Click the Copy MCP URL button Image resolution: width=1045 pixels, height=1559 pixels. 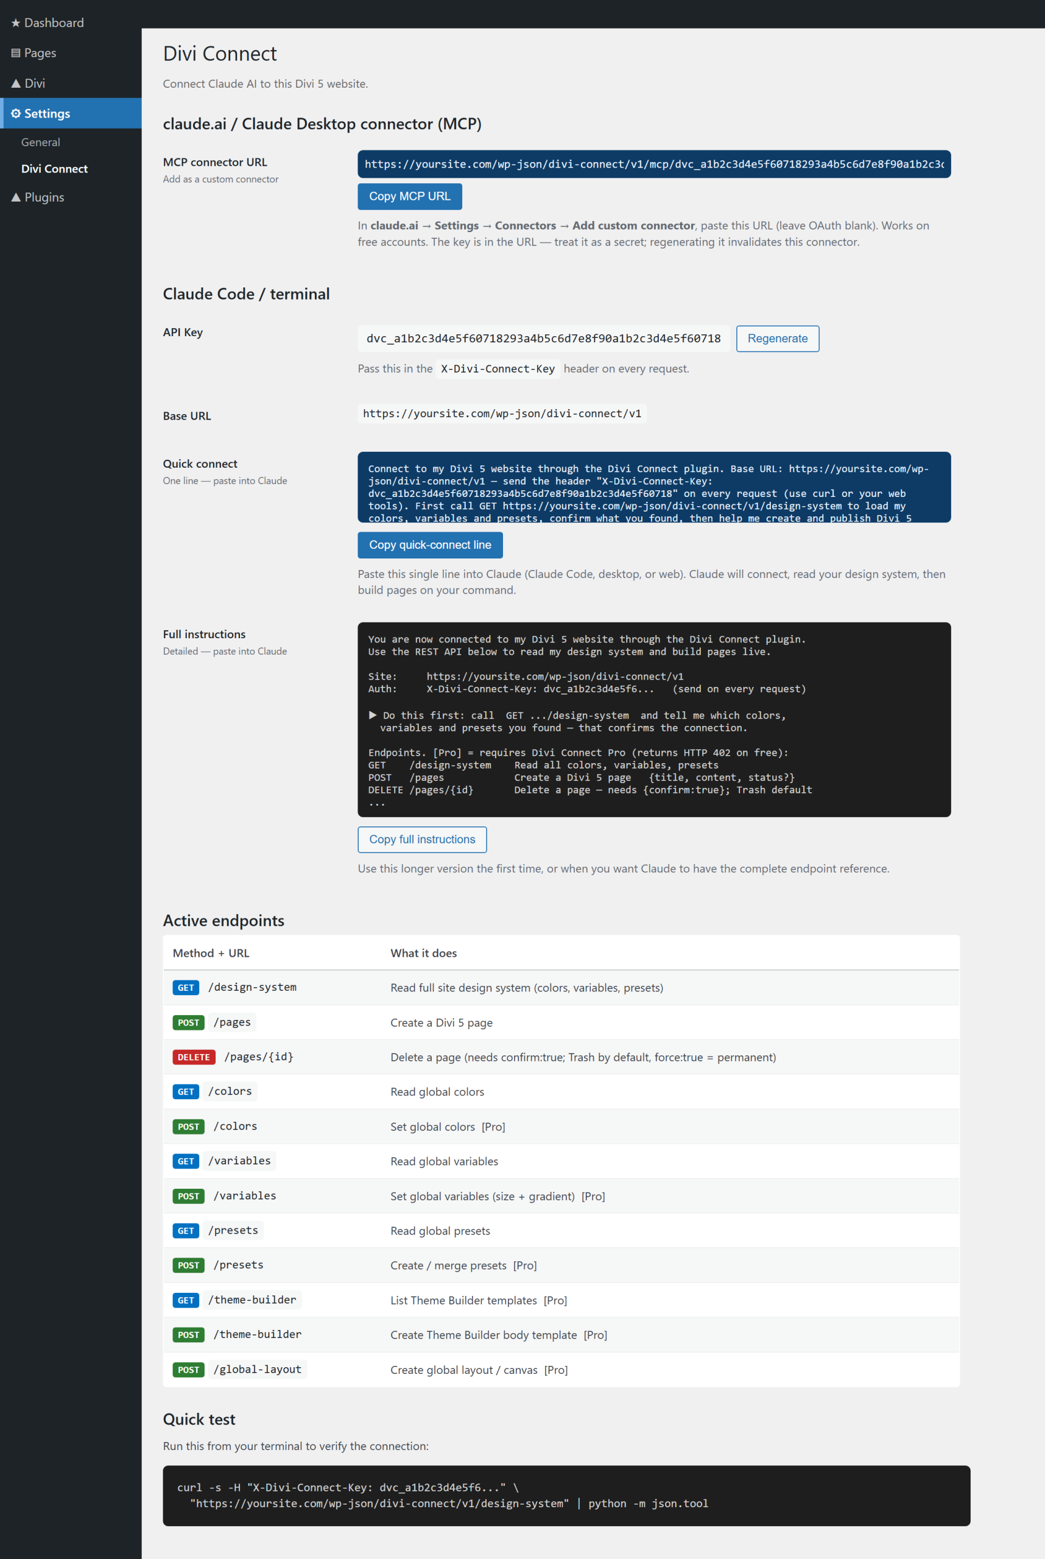410,196
